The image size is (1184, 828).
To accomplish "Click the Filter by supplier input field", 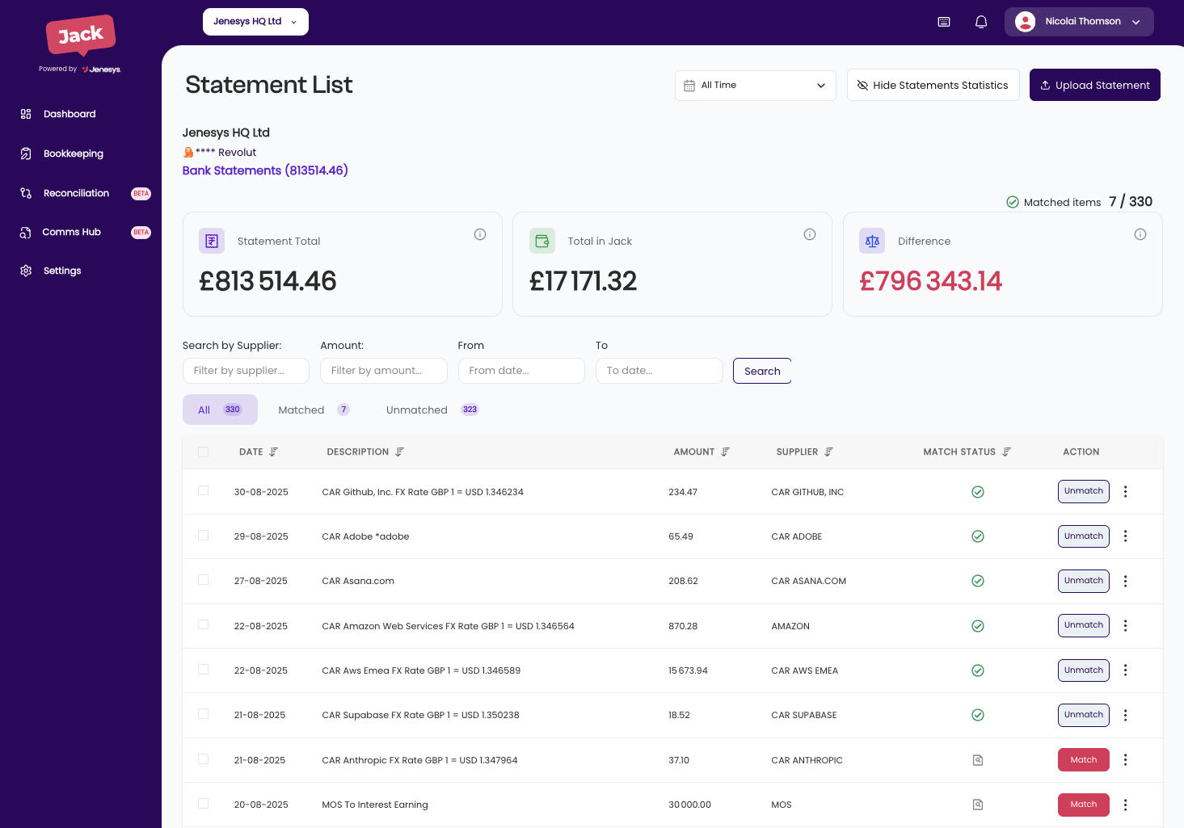I will 246,370.
